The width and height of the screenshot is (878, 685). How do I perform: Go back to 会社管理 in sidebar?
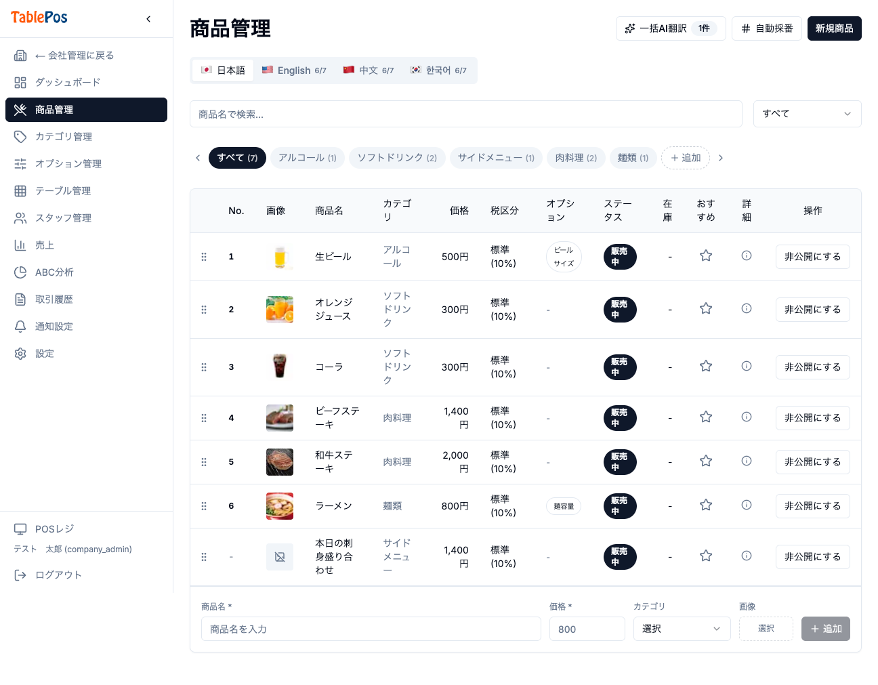pos(86,56)
